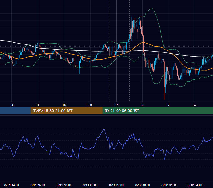Image resolution: width=213 pixels, height=188 pixels.
Task: Click hour label 0 on the price chart axis
Action: pos(143,105)
